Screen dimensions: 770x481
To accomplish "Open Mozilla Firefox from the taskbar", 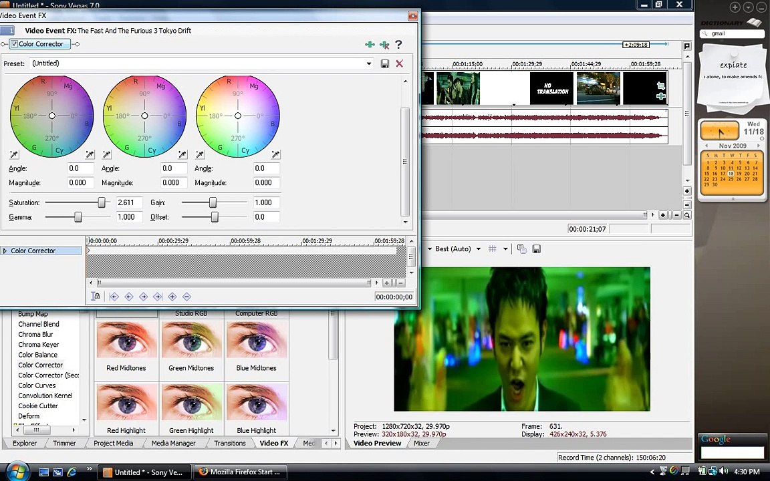I will click(240, 472).
